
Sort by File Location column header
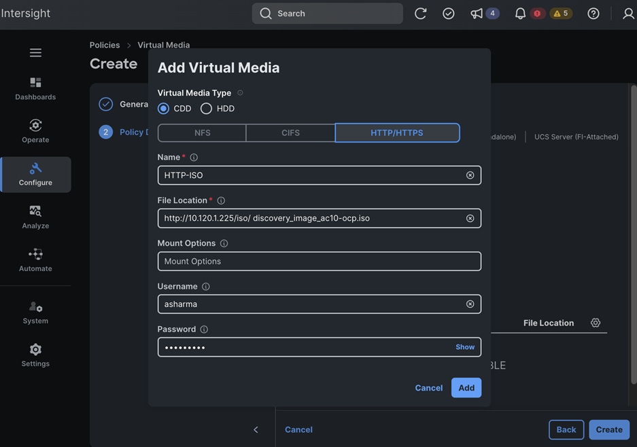coord(549,323)
